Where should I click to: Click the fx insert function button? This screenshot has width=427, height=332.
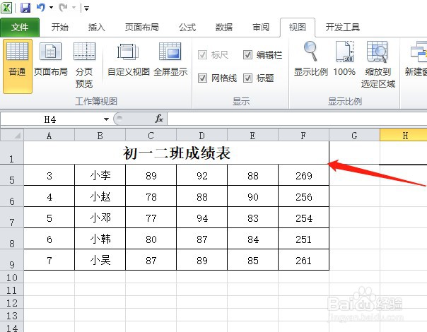pos(159,119)
